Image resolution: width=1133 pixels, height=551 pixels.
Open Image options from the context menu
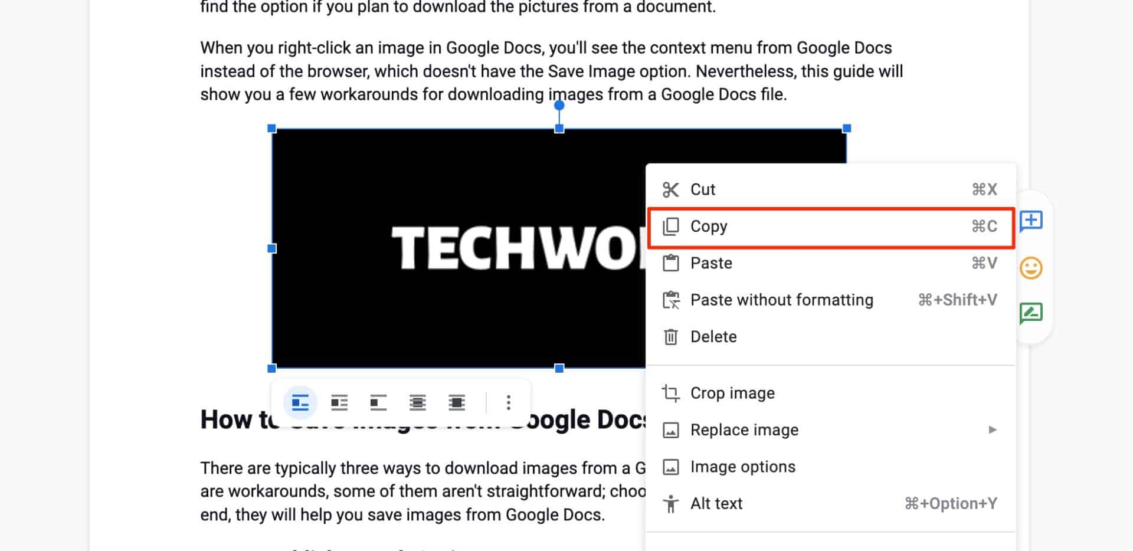tap(742, 466)
